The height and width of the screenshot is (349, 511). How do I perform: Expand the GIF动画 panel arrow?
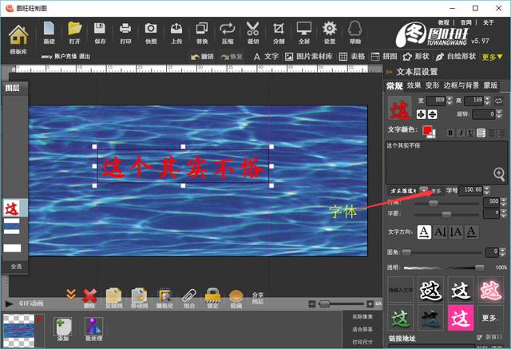9,304
